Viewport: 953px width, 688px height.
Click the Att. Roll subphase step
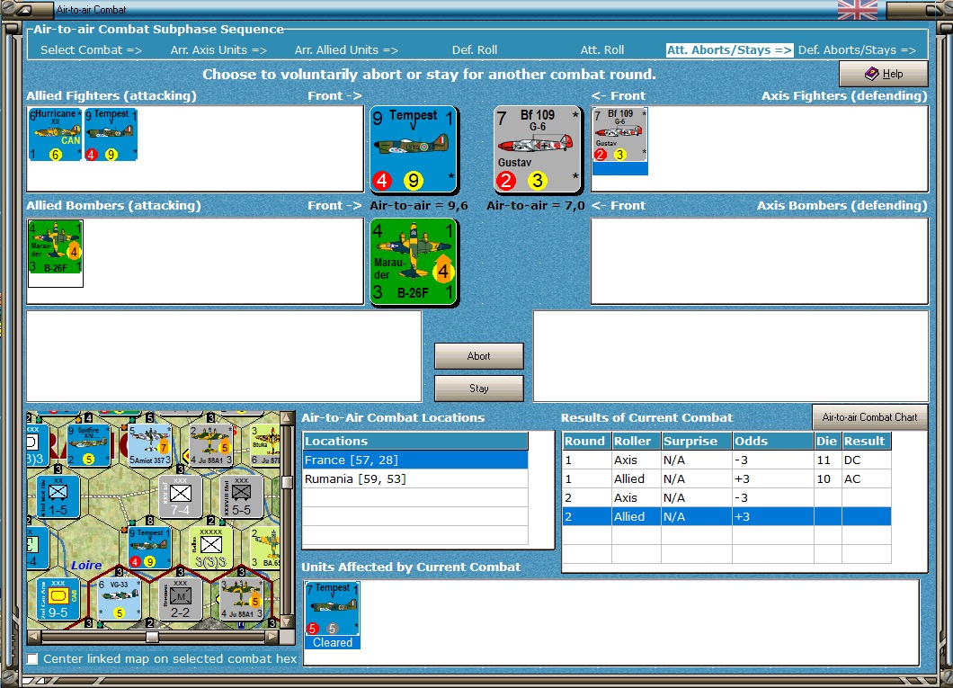click(x=602, y=49)
